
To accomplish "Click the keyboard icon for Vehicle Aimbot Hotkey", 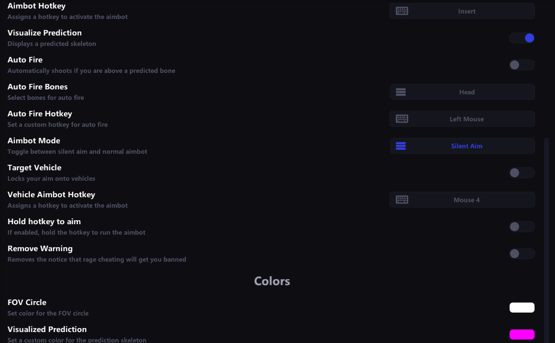I will click(x=402, y=200).
